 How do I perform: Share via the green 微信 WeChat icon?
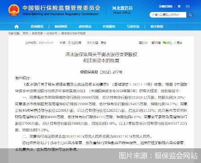164,43
